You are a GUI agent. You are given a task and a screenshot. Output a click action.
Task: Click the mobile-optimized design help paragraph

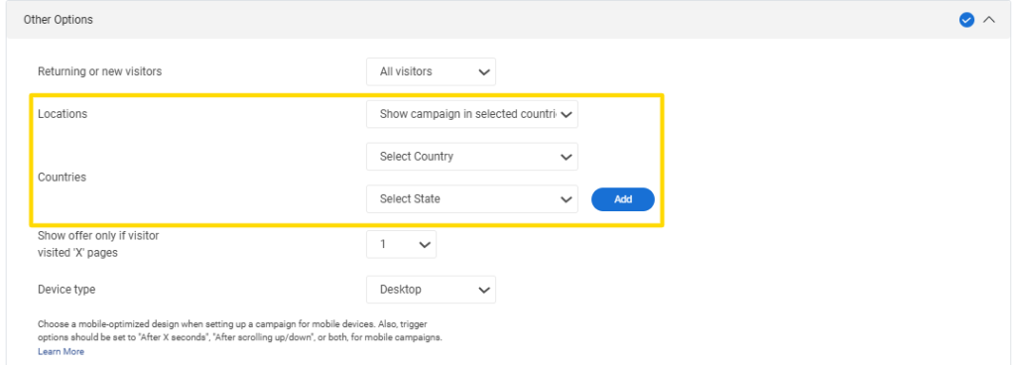240,330
